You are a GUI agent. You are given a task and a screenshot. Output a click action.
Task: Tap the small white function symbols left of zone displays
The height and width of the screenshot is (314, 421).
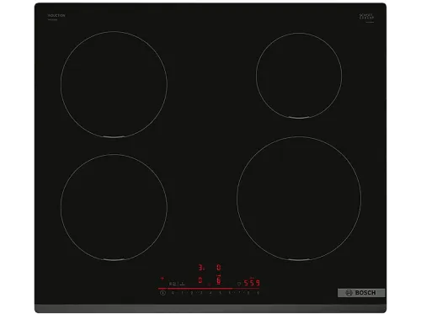tap(177, 284)
